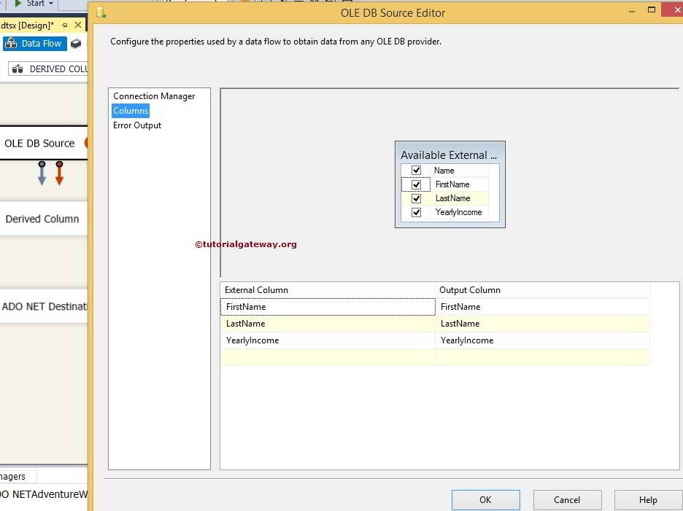Click the Help button
The image size is (683, 511).
648,499
